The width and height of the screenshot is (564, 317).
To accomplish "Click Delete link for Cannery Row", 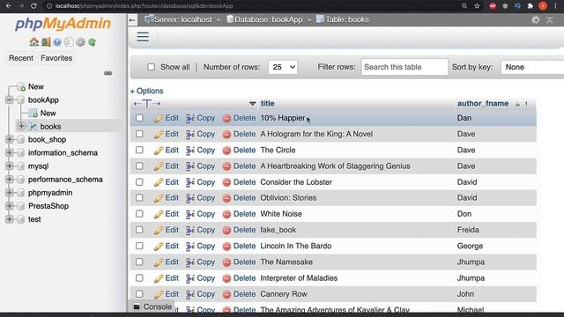I will click(x=245, y=294).
